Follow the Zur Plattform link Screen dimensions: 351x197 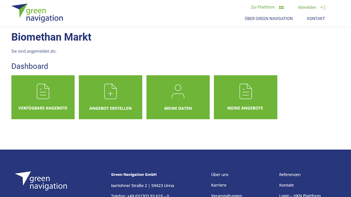[263, 8]
